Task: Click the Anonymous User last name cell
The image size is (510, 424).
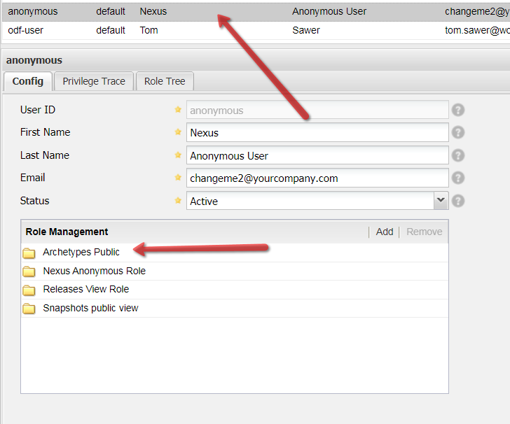Action: (x=329, y=11)
